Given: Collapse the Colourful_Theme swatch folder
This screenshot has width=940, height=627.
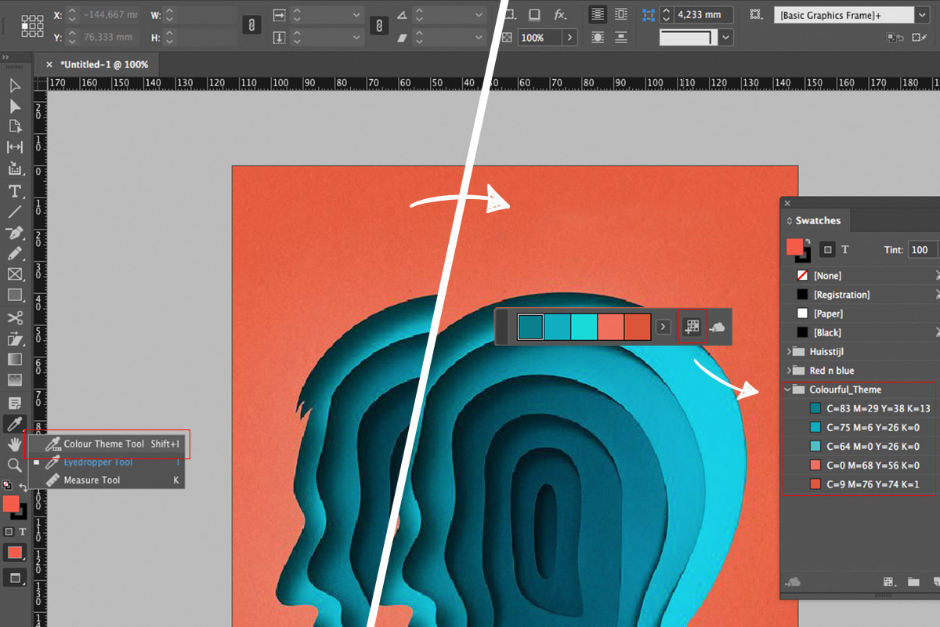Looking at the screenshot, I should tap(788, 390).
